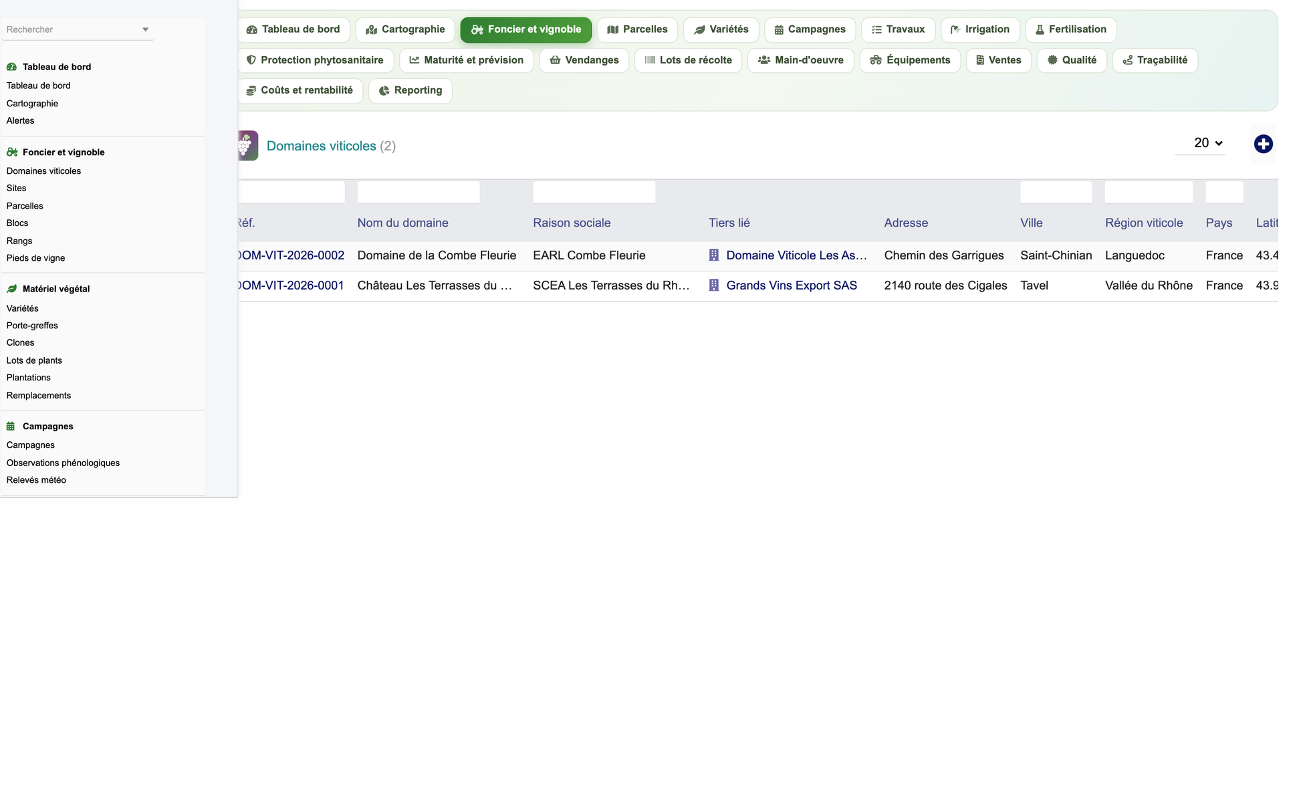Click the Reporting pie chart icon

tap(384, 90)
